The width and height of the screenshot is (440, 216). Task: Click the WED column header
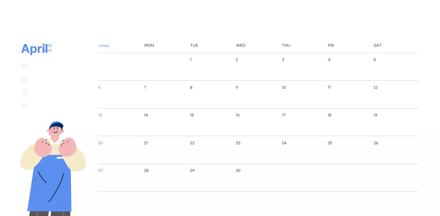tap(241, 45)
